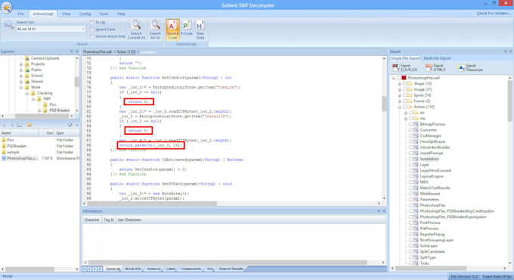Screen dimensions: 514x280
Task: Expand the Frame (2) node
Action: tap(400, 101)
